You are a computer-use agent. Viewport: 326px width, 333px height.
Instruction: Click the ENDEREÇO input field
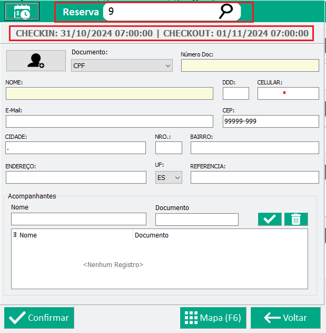point(76,177)
